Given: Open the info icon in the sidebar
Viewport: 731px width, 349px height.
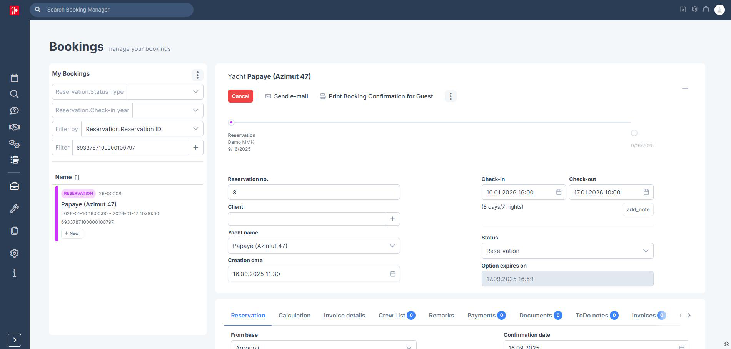Looking at the screenshot, I should [x=14, y=273].
